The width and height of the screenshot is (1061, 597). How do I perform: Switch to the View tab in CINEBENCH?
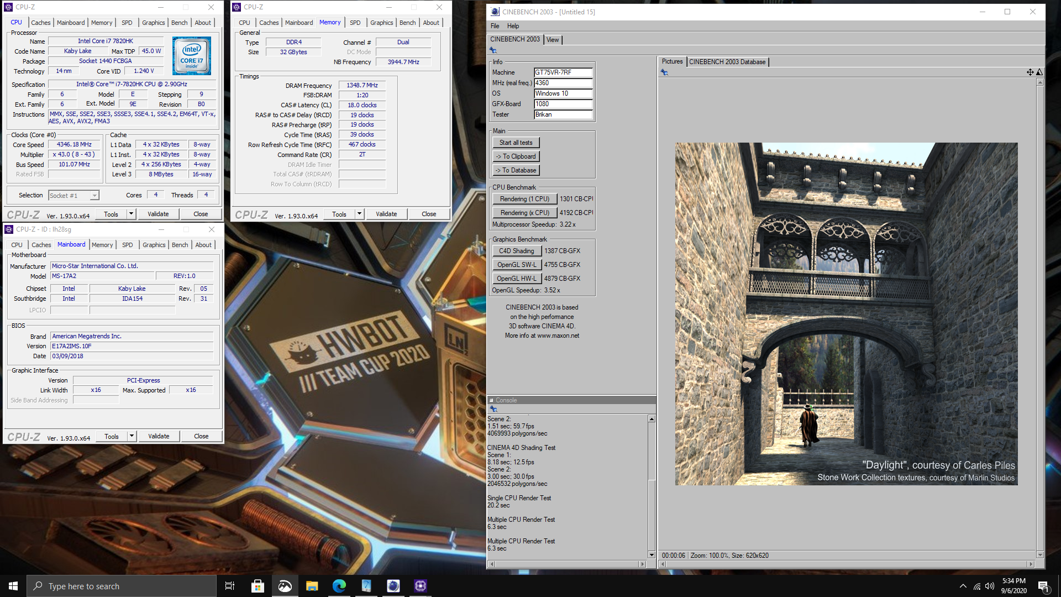[553, 40]
